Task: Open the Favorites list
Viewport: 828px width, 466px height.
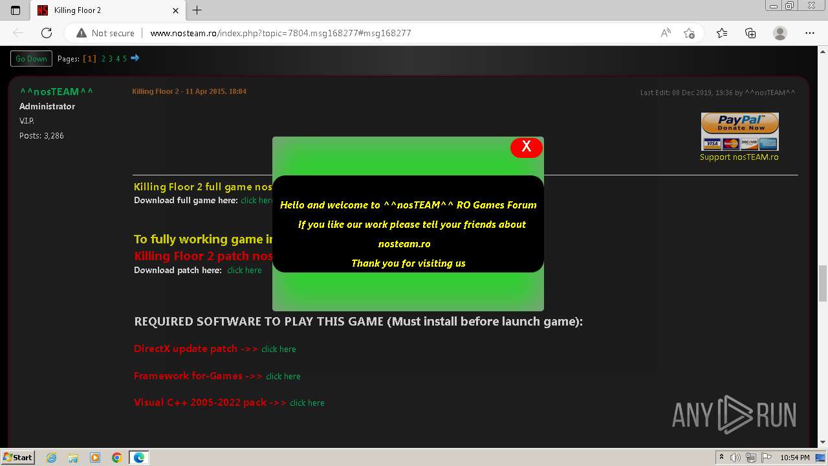Action: [x=722, y=33]
